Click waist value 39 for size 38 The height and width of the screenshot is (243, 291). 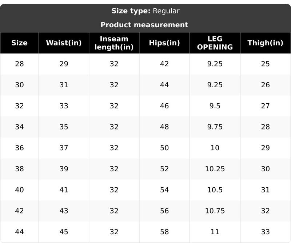pos(64,169)
